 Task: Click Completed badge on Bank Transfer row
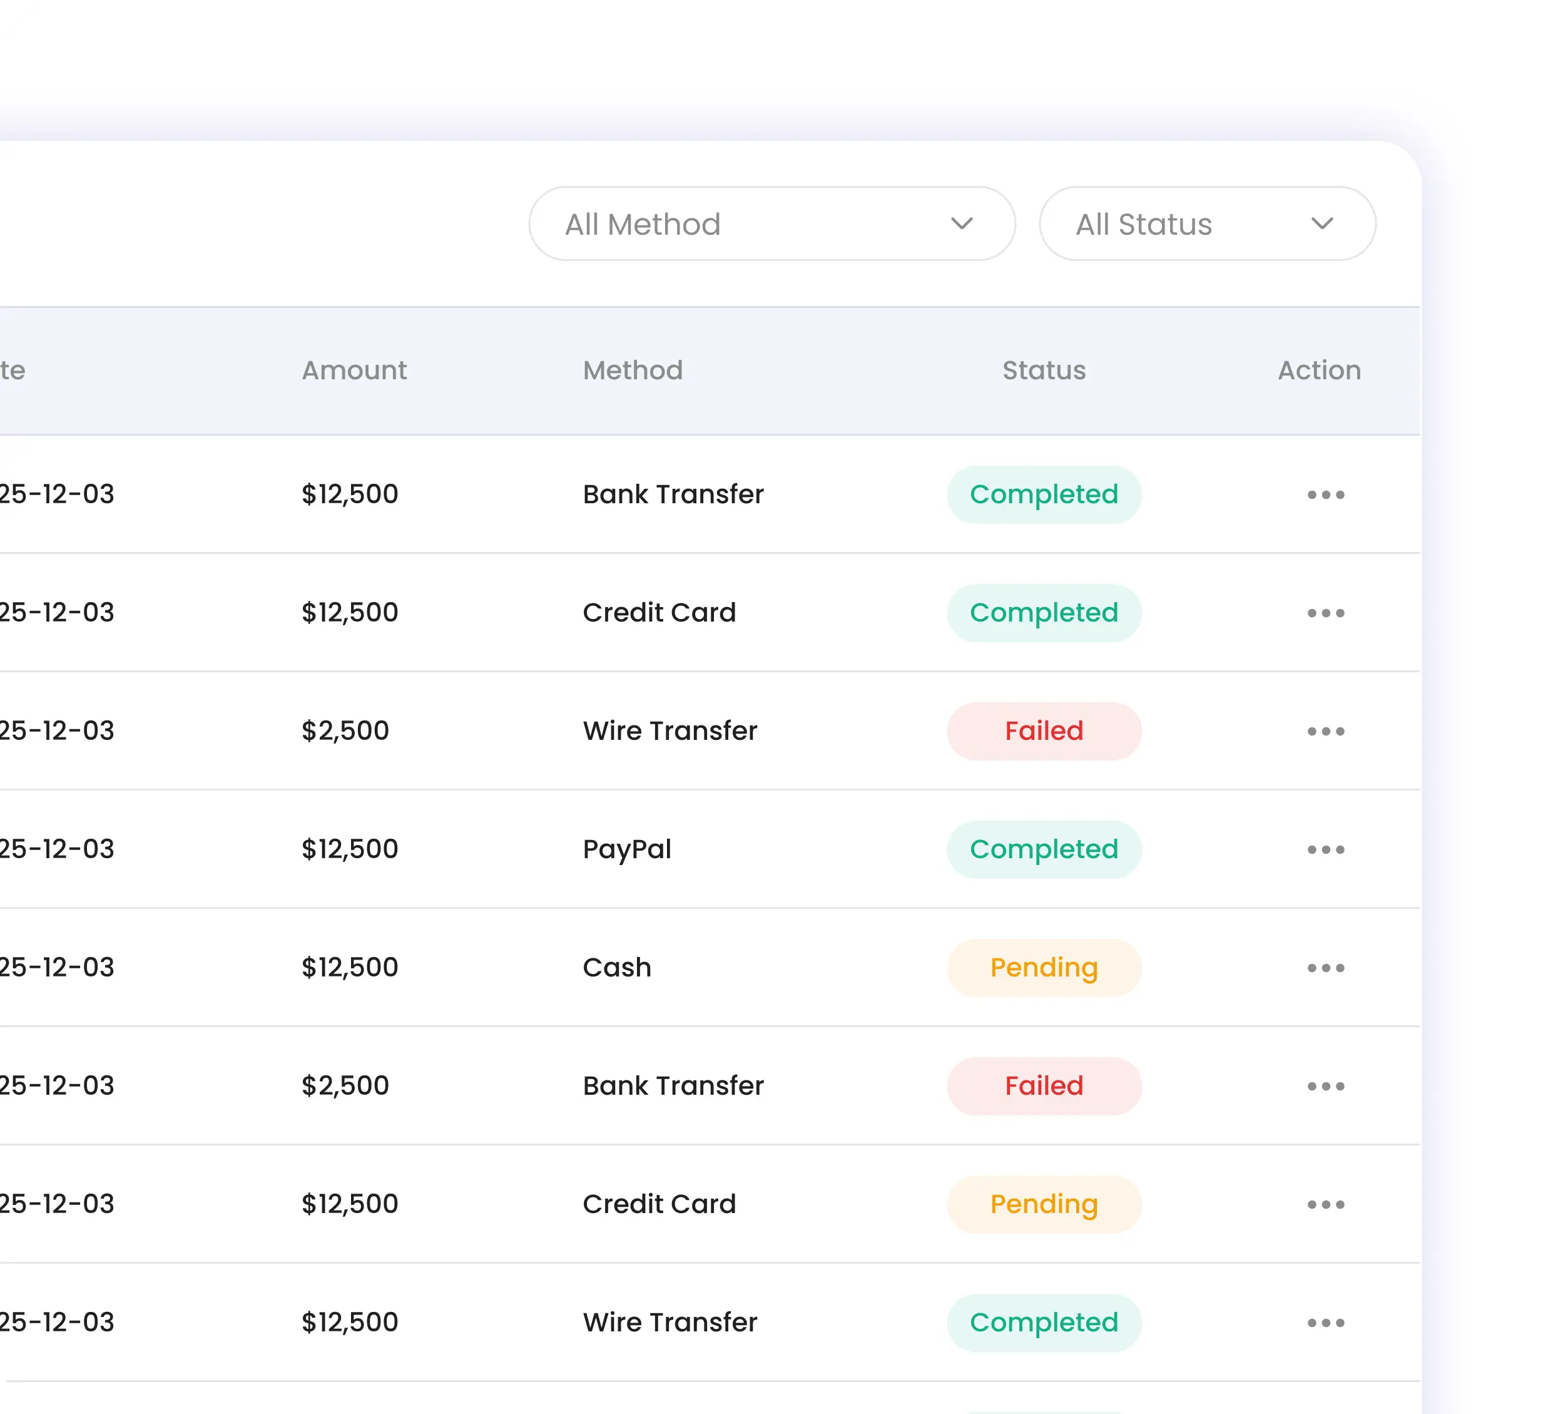pyautogui.click(x=1043, y=494)
